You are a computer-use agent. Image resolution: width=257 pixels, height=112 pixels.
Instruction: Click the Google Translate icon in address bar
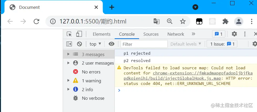[x=156, y=21]
